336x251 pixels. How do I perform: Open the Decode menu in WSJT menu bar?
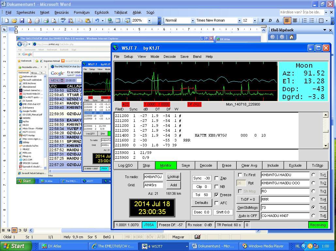click(x=170, y=57)
